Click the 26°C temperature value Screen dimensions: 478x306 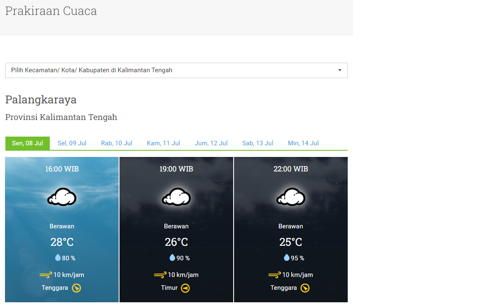coord(176,242)
